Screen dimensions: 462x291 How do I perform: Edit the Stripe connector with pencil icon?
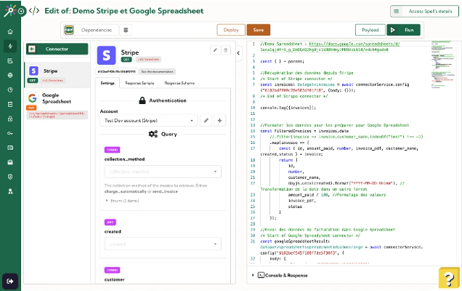tap(215, 50)
